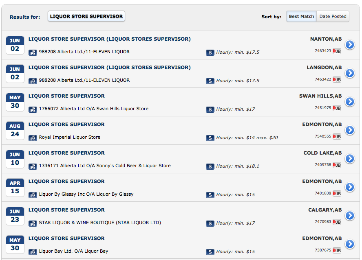This screenshot has width=362, height=260.
Task: Click the dollar icon on the Cold Lake listing
Action: click(210, 166)
